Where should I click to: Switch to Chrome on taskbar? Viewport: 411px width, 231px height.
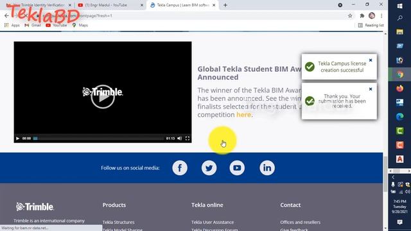(399, 74)
